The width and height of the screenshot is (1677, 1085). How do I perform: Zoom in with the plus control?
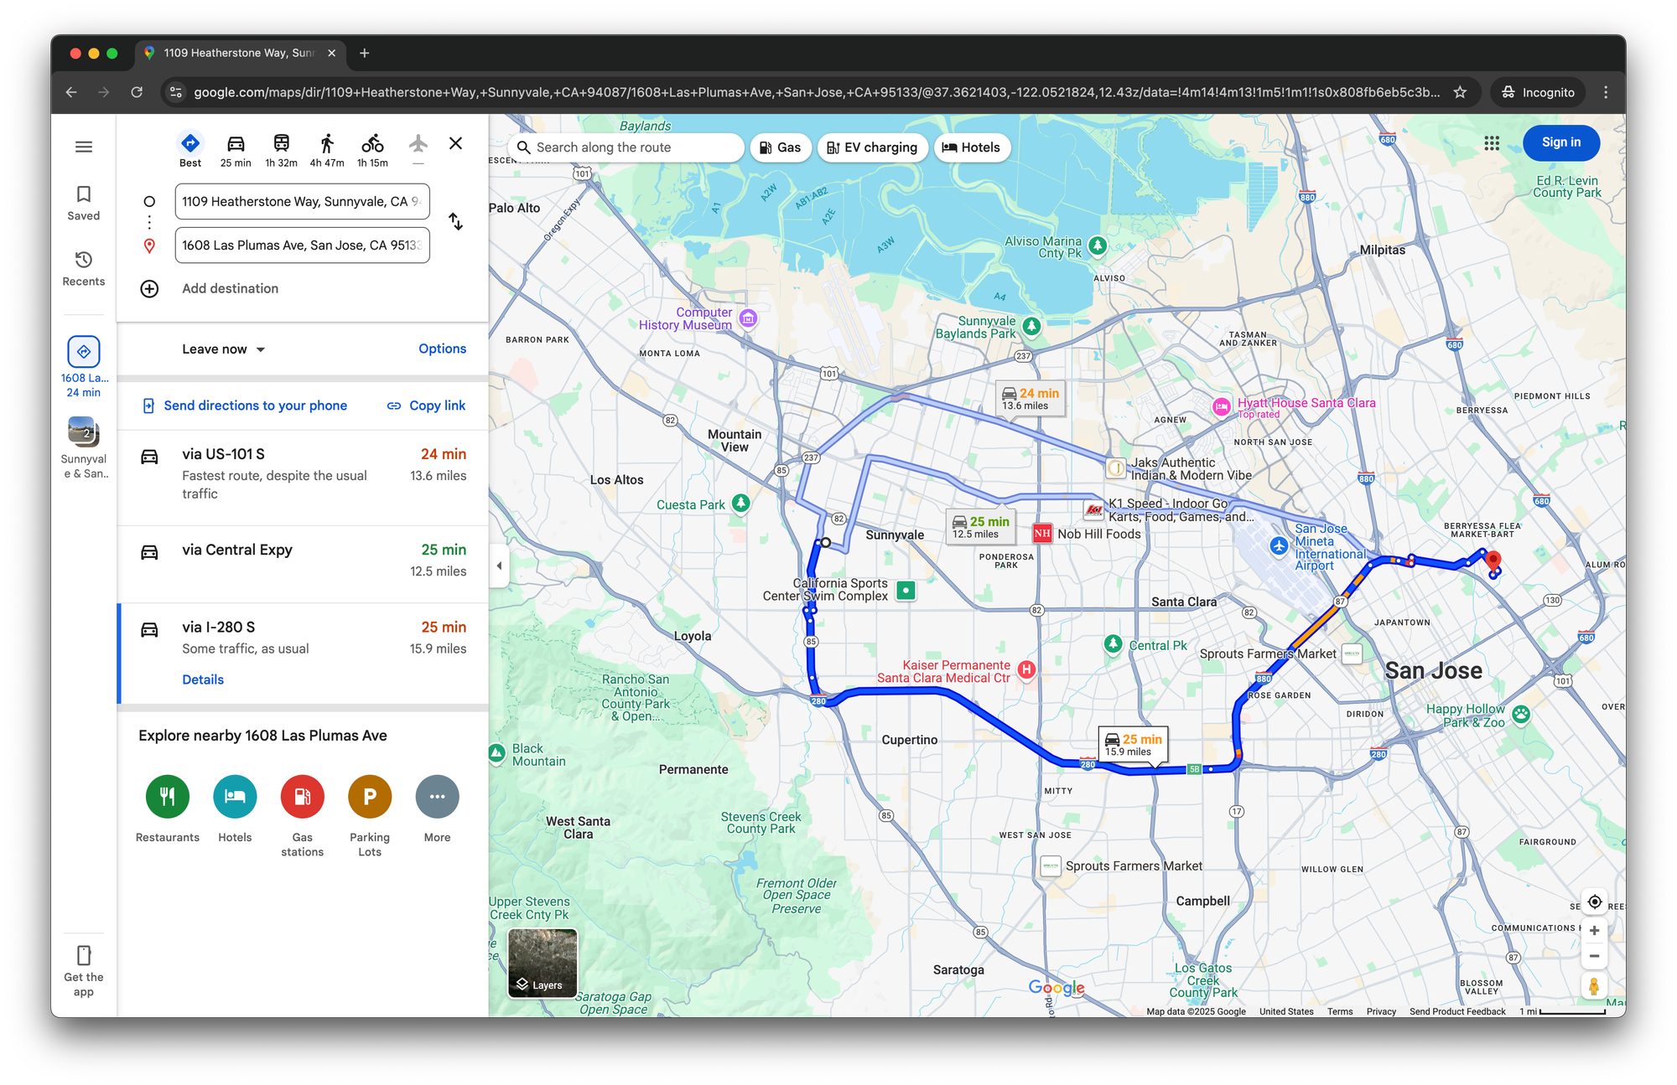[x=1594, y=930]
